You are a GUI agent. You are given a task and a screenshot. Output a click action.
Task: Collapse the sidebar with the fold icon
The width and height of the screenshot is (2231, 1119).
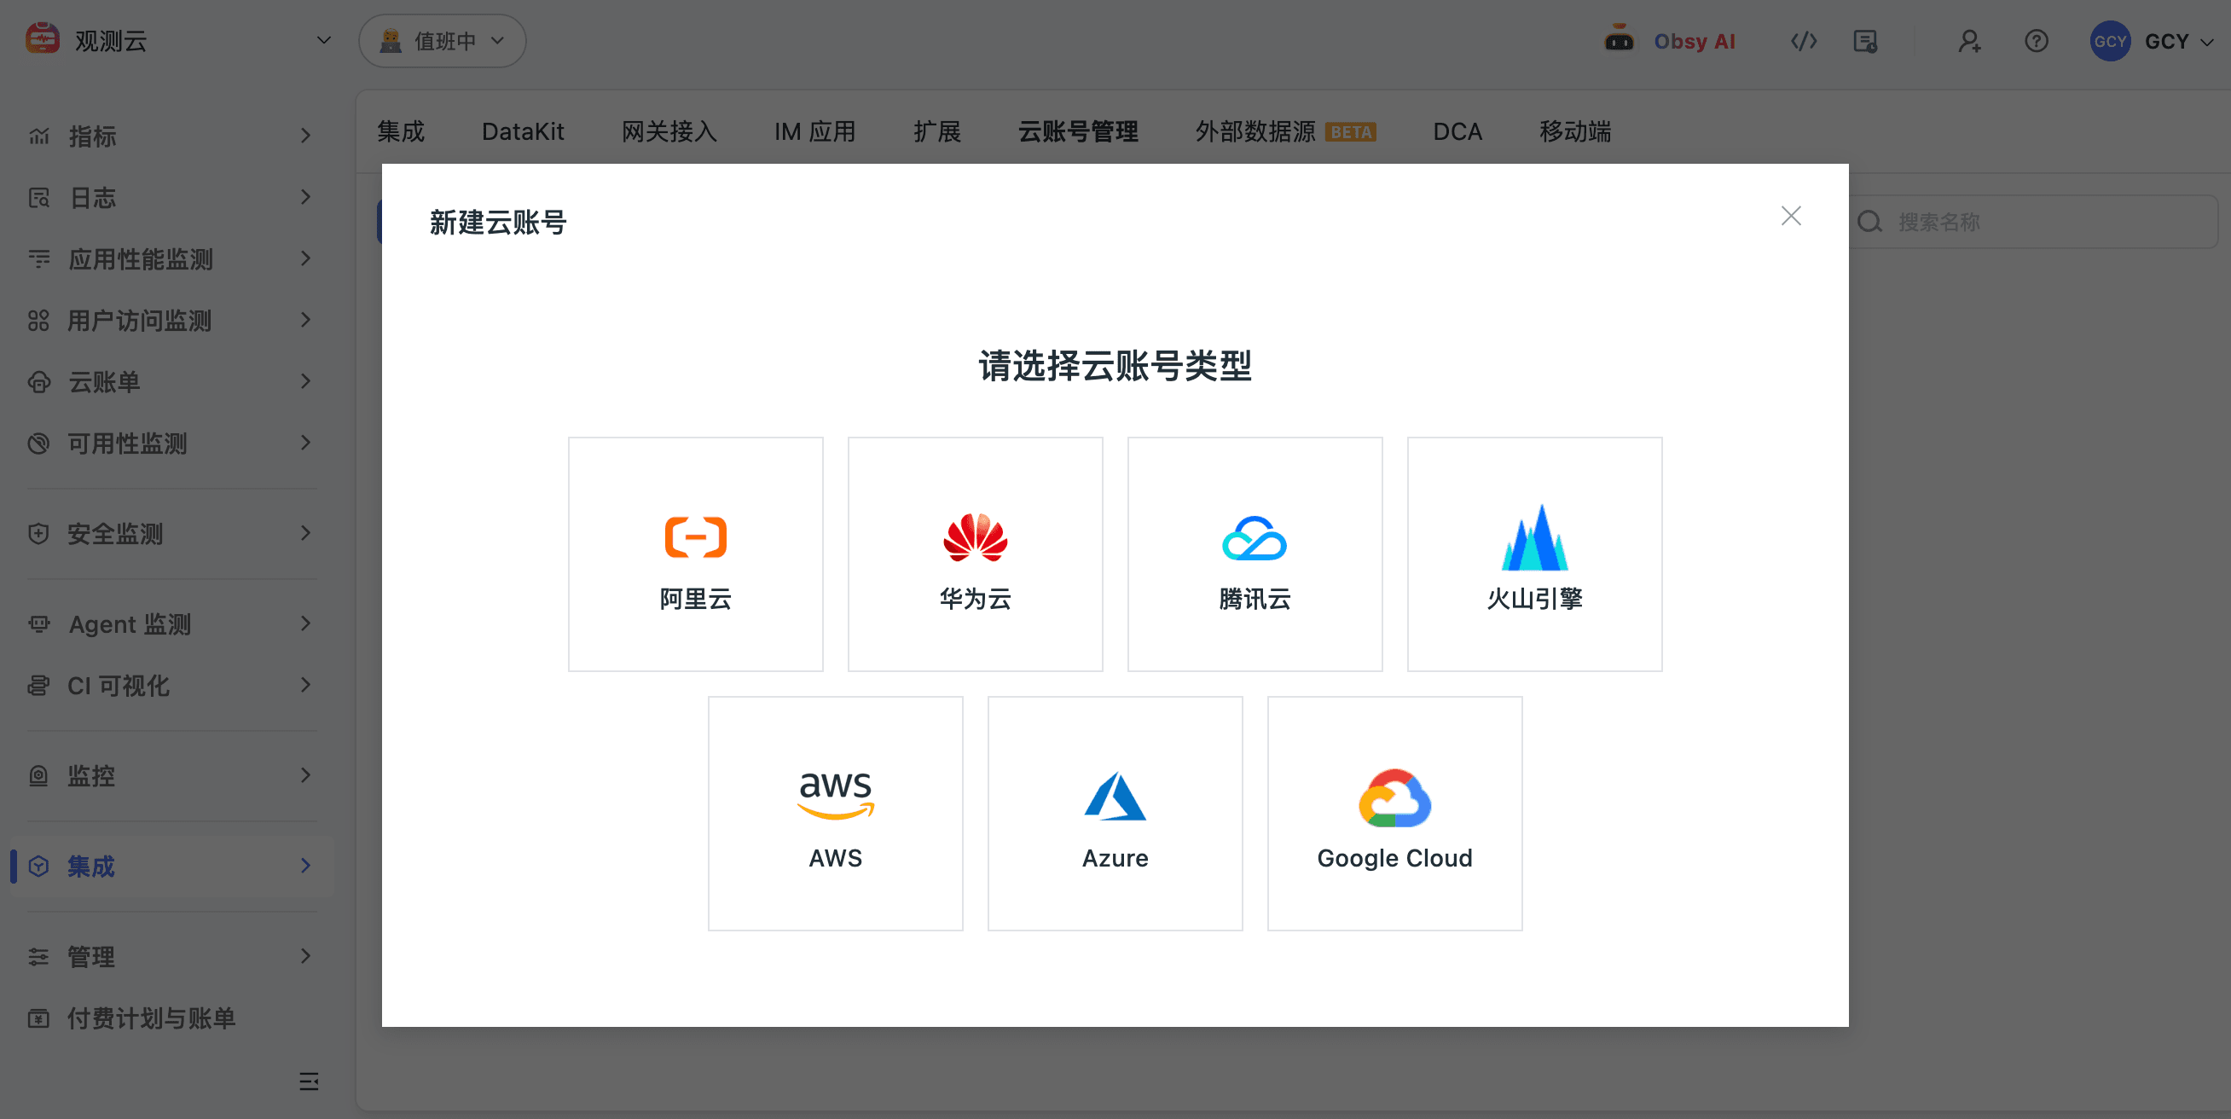pyautogui.click(x=309, y=1081)
